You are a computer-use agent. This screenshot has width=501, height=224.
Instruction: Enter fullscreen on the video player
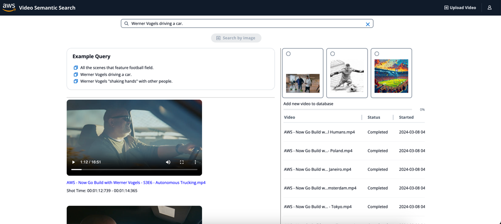pos(181,162)
